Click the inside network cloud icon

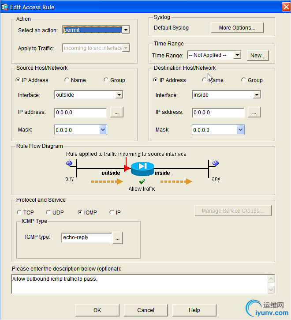(x=216, y=163)
